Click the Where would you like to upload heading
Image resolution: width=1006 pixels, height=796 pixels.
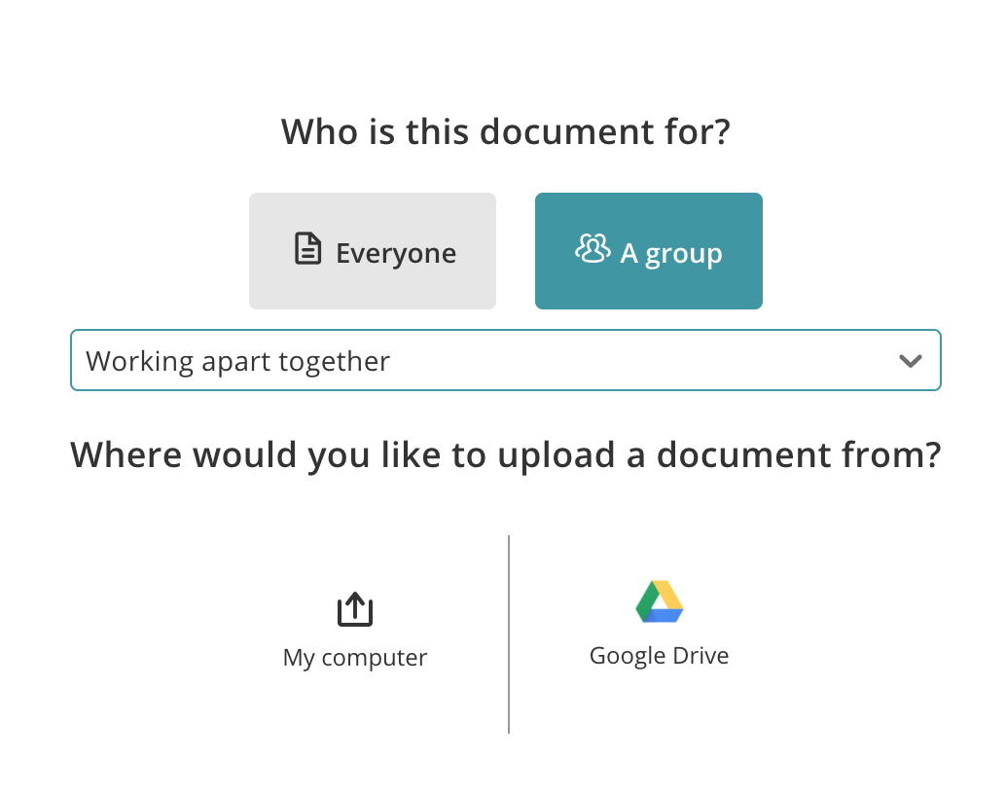(506, 455)
